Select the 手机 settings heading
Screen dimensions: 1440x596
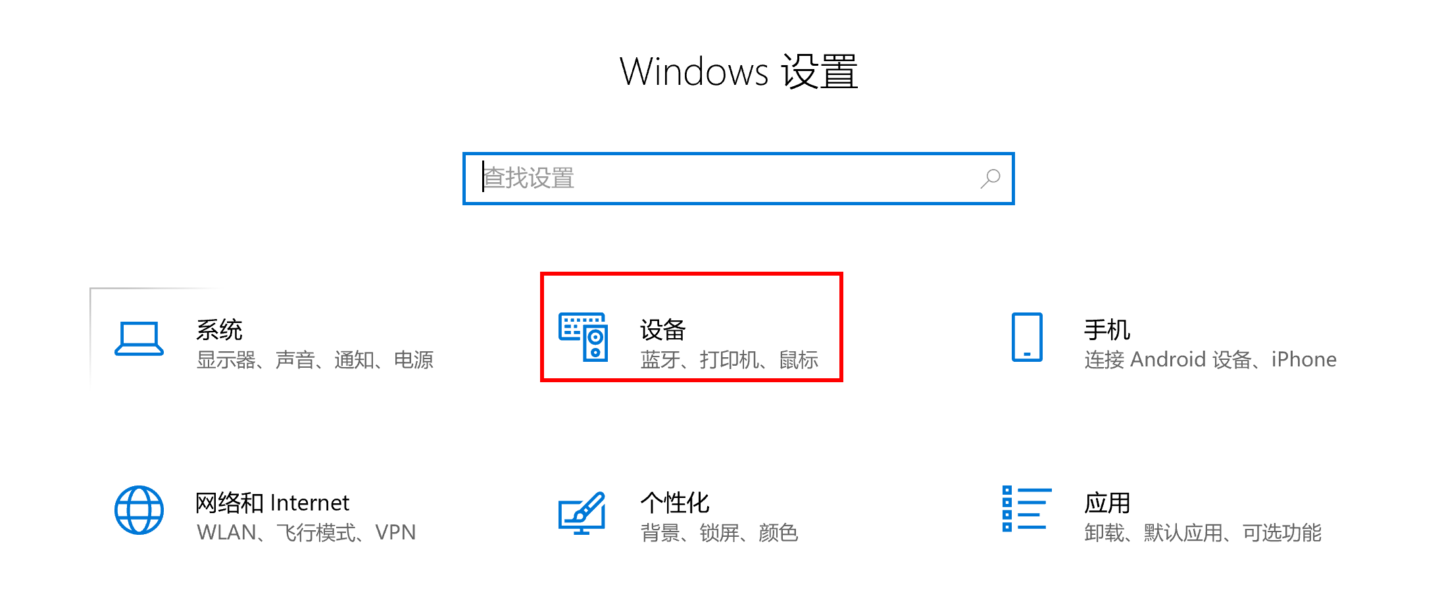pyautogui.click(x=1107, y=330)
